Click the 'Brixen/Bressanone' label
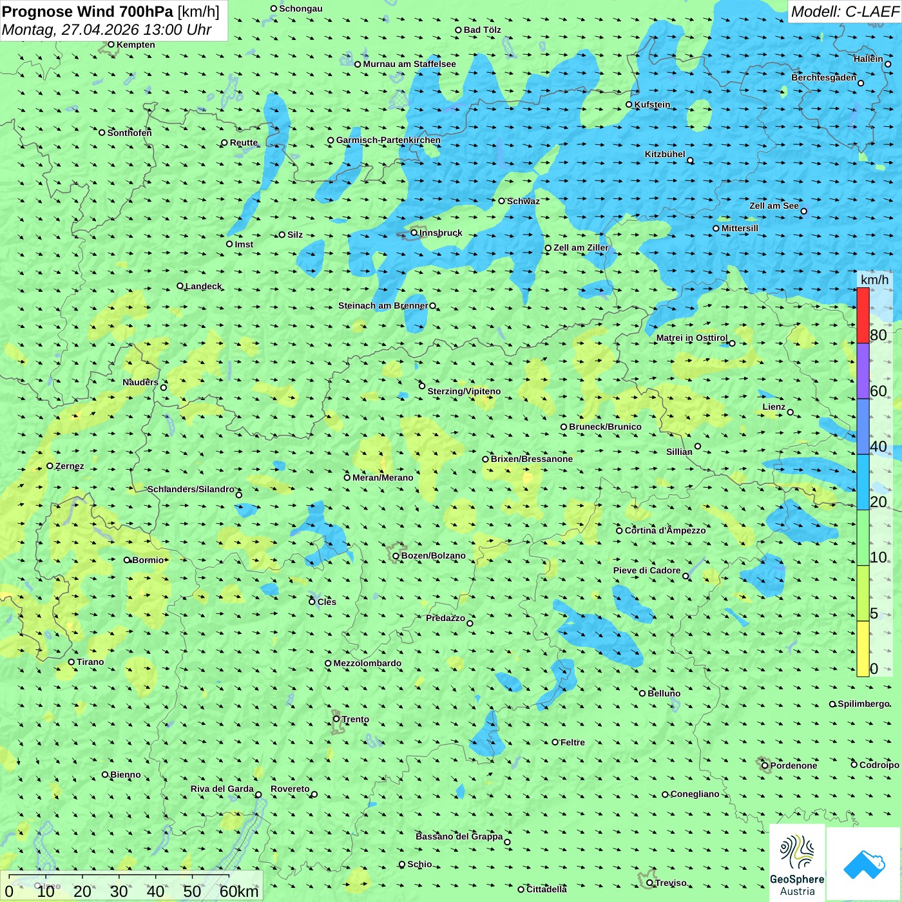Viewport: 902px width, 902px height. click(x=532, y=459)
